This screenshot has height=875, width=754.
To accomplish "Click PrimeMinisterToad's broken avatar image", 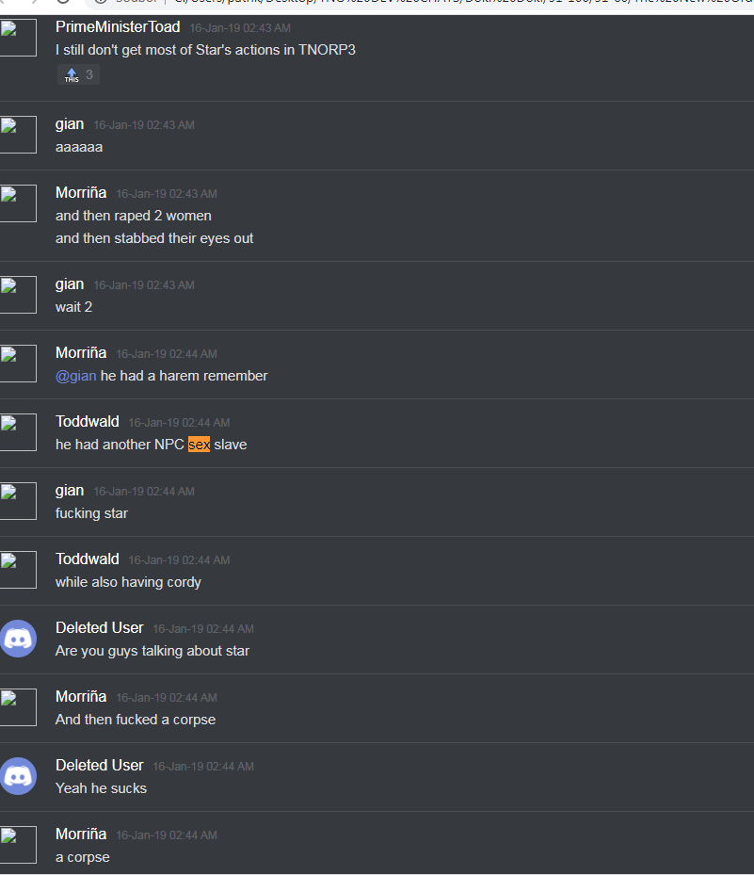I will (x=18, y=38).
